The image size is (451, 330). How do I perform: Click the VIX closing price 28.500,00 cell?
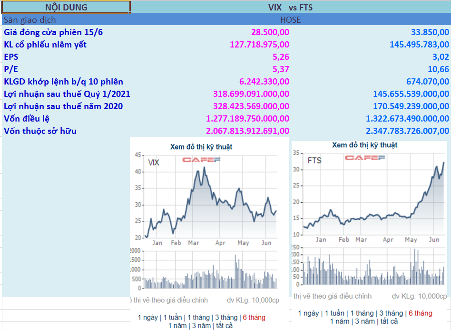click(270, 32)
